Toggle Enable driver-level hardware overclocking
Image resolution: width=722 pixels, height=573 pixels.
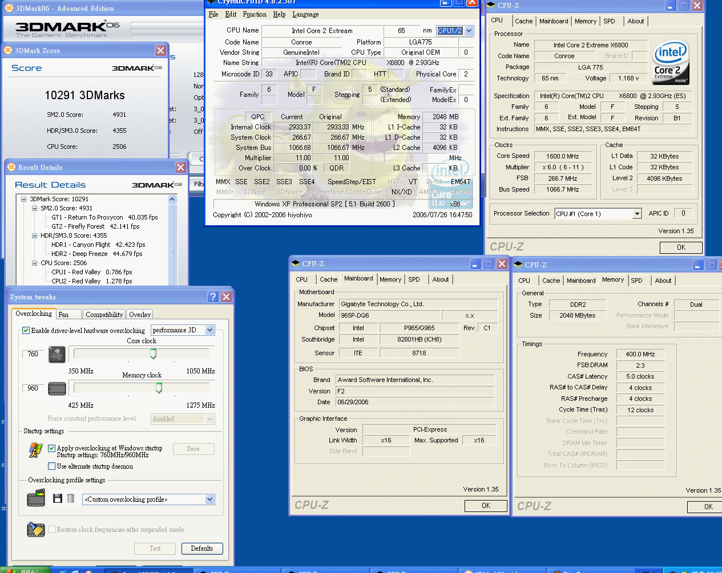pyautogui.click(x=26, y=330)
